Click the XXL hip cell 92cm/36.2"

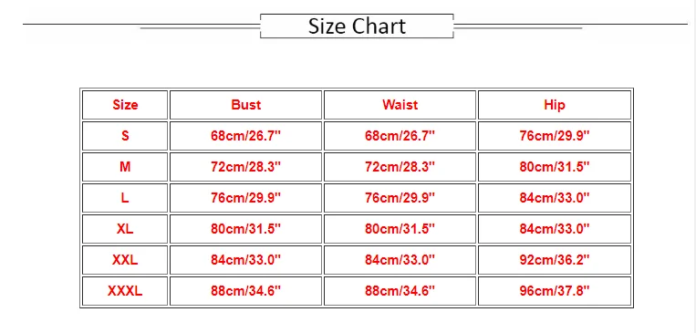click(x=555, y=260)
